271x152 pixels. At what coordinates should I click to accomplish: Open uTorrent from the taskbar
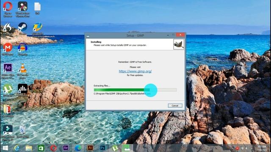(x=115, y=148)
